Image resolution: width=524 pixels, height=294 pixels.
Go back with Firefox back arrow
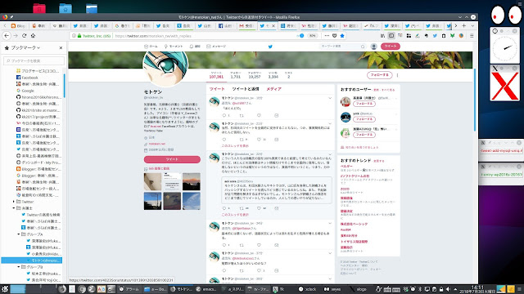7,36
